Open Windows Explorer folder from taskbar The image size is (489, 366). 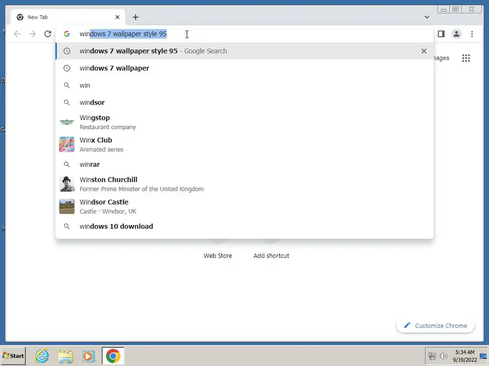click(65, 356)
